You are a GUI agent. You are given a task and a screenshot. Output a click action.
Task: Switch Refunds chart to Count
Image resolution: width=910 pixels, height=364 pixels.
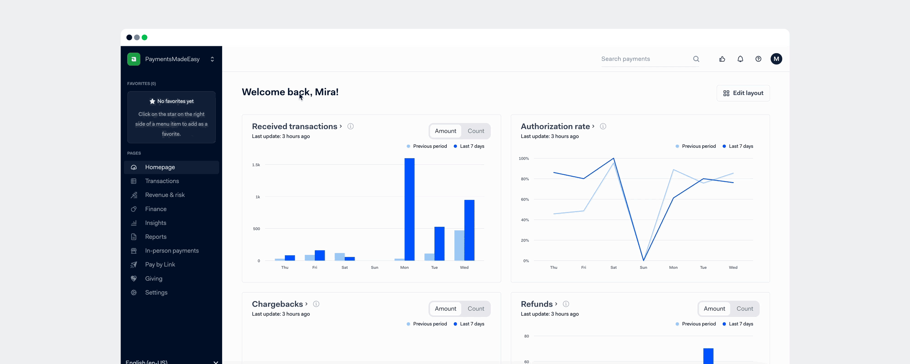tap(744, 309)
